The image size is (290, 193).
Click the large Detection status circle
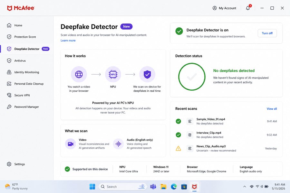192,77
